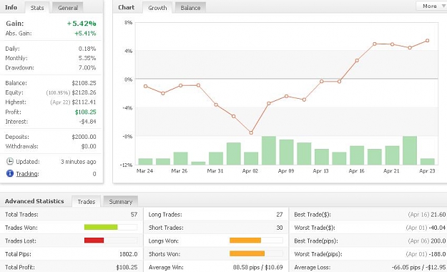Click the clock icon beside Updated
The image size is (447, 272).
click(10, 161)
